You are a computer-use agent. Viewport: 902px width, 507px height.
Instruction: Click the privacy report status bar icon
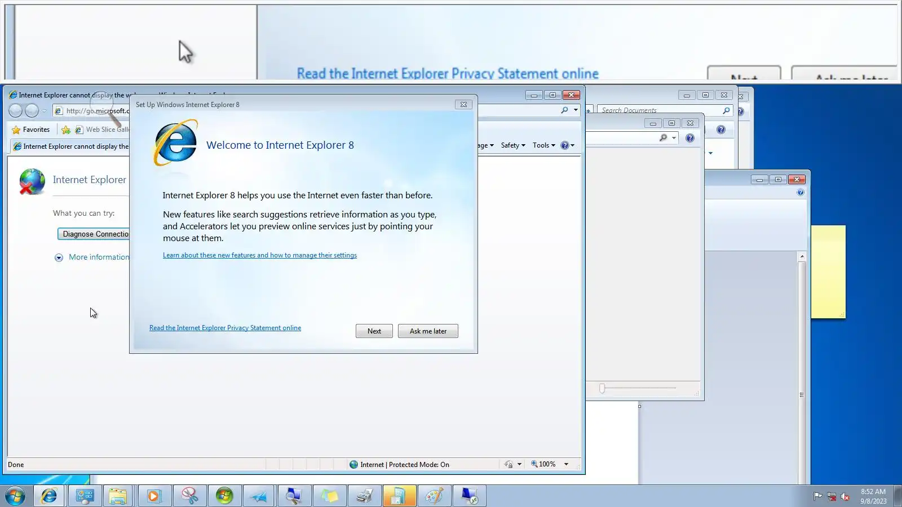click(509, 465)
